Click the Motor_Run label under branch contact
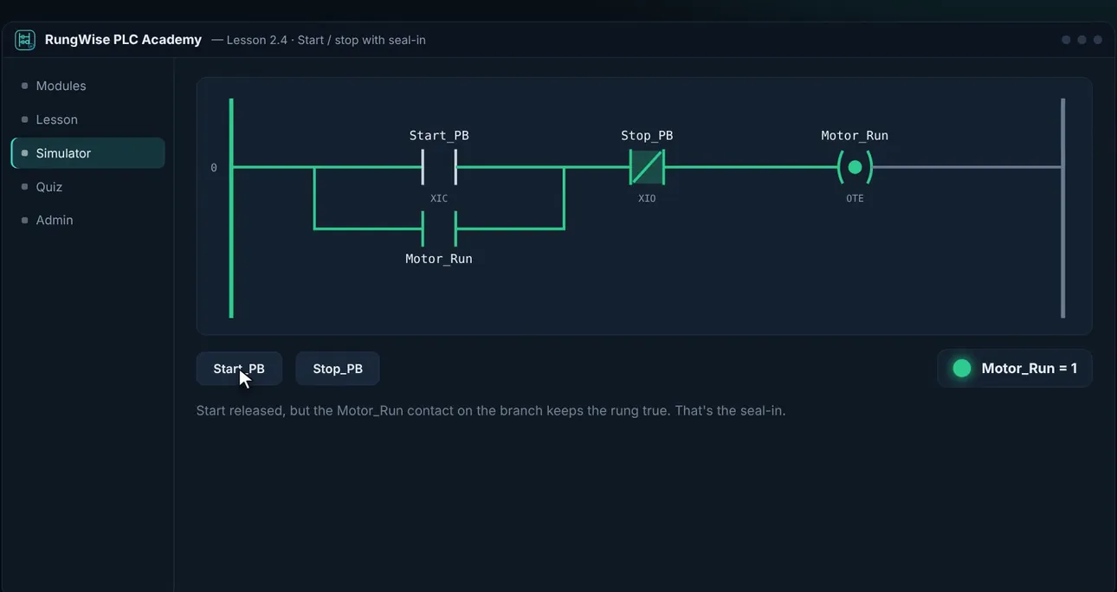This screenshot has height=592, width=1117. coord(439,259)
